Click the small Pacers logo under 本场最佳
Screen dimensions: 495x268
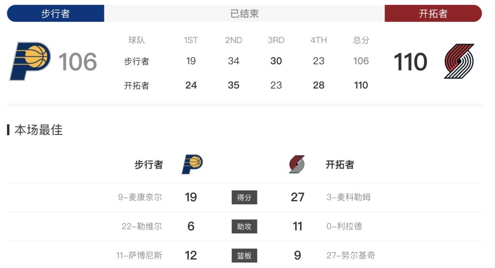(x=192, y=164)
